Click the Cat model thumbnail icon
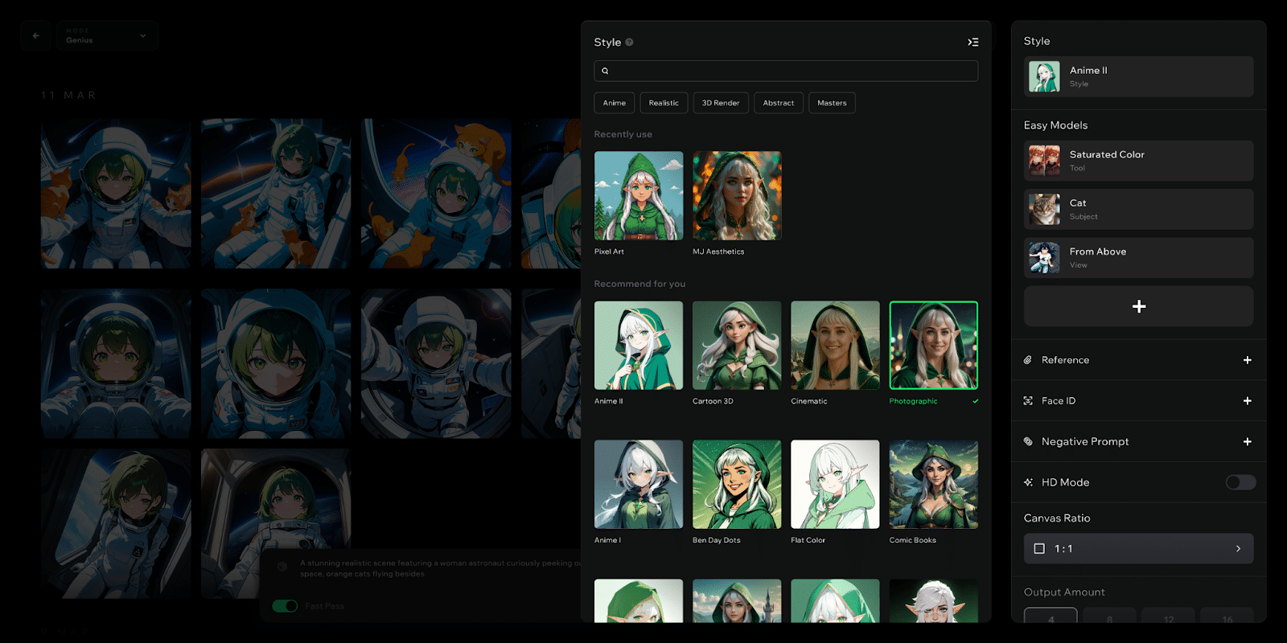 (1044, 209)
